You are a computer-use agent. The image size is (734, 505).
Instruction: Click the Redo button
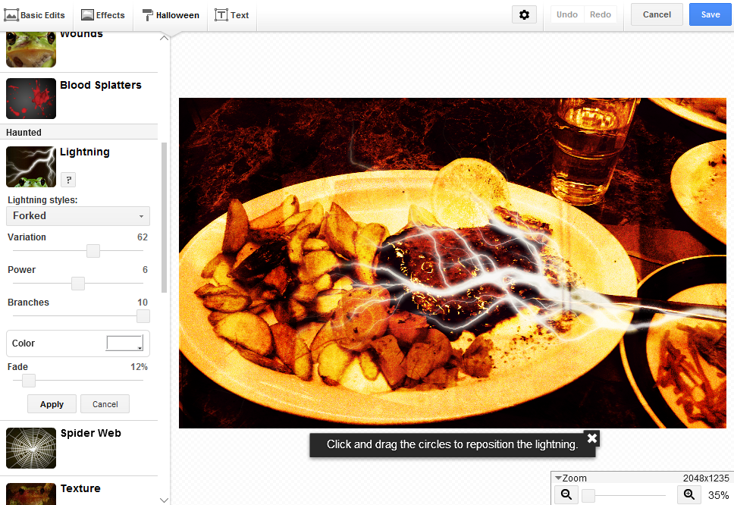(x=600, y=14)
